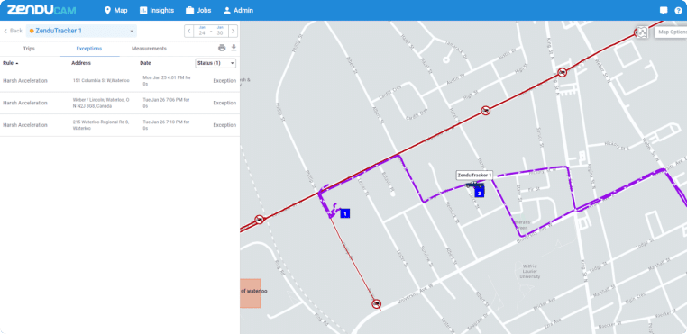Download the exceptions list

pyautogui.click(x=234, y=48)
